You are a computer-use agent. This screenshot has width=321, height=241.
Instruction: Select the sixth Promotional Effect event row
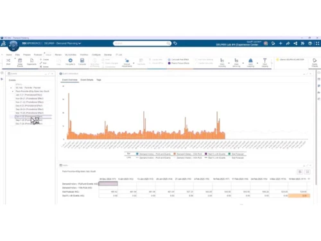(30, 113)
